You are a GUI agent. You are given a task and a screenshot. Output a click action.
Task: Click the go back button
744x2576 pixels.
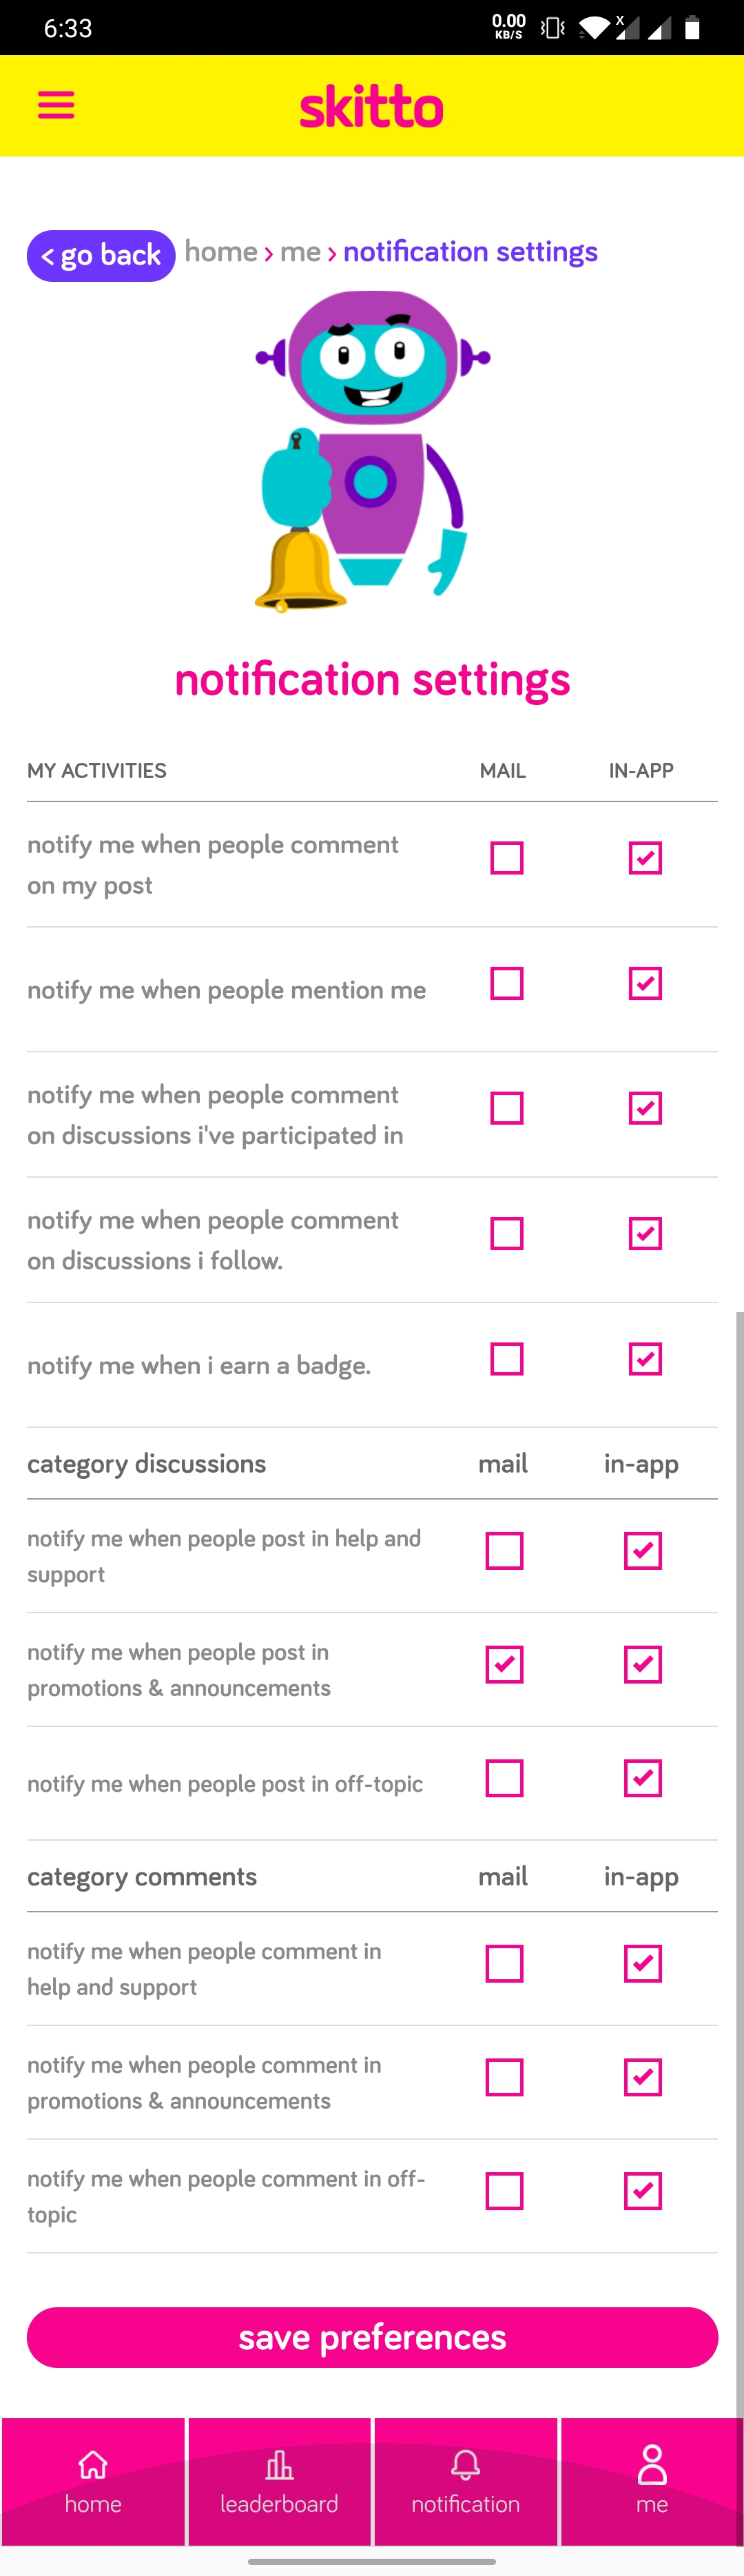101,256
